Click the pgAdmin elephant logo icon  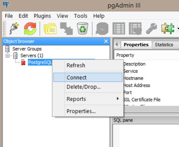coord(6,4)
